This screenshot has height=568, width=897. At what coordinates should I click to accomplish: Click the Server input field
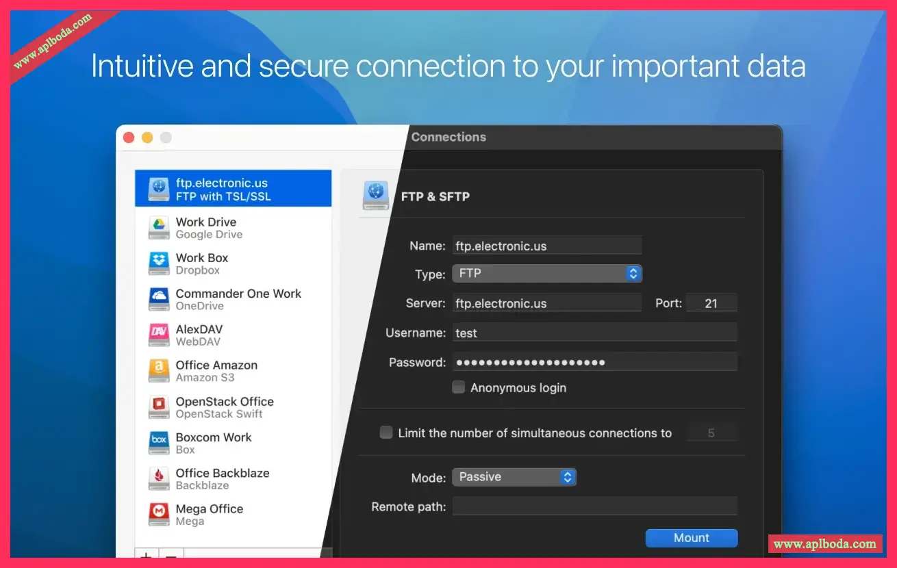click(547, 303)
